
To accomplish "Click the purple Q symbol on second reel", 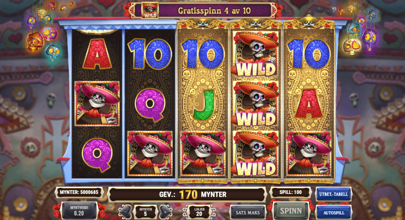I will (150, 105).
